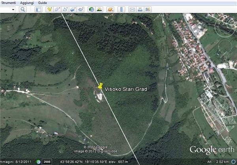Click the coordinates 43°58'26.42"N readout
Screen dimensions: 237x165
71,162
